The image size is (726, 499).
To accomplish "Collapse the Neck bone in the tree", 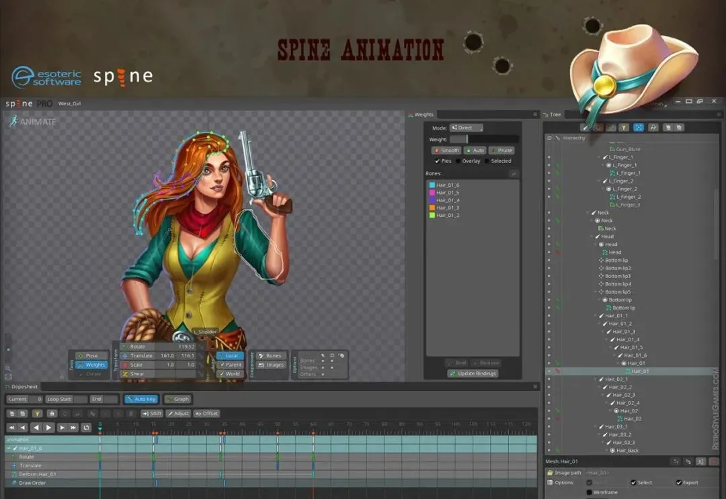I will click(588, 213).
